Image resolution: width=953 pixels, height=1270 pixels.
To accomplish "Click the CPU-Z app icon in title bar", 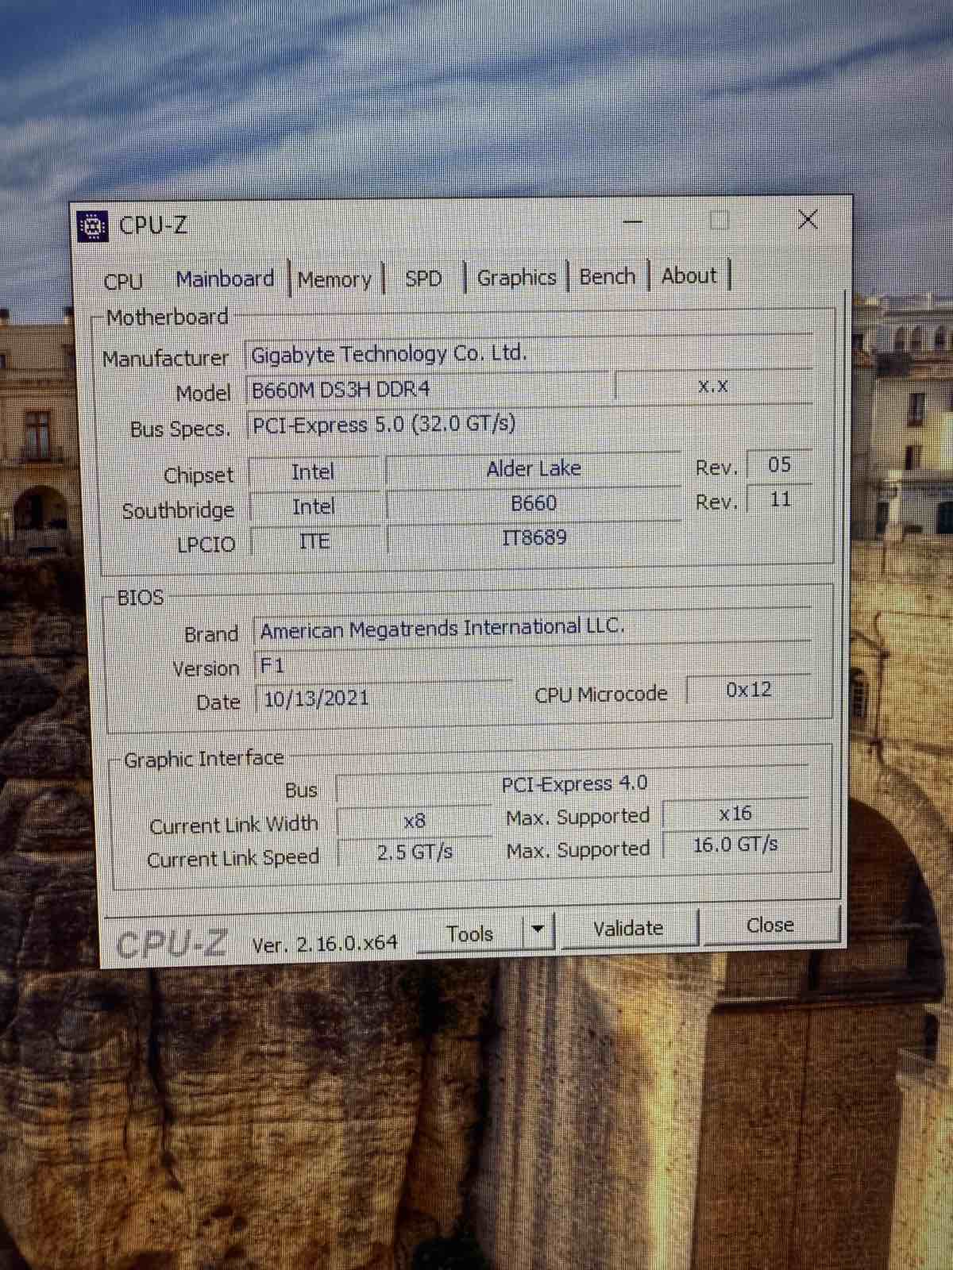I will pyautogui.click(x=93, y=226).
